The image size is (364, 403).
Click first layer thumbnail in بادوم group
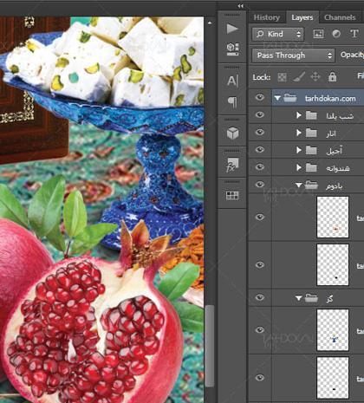click(333, 218)
